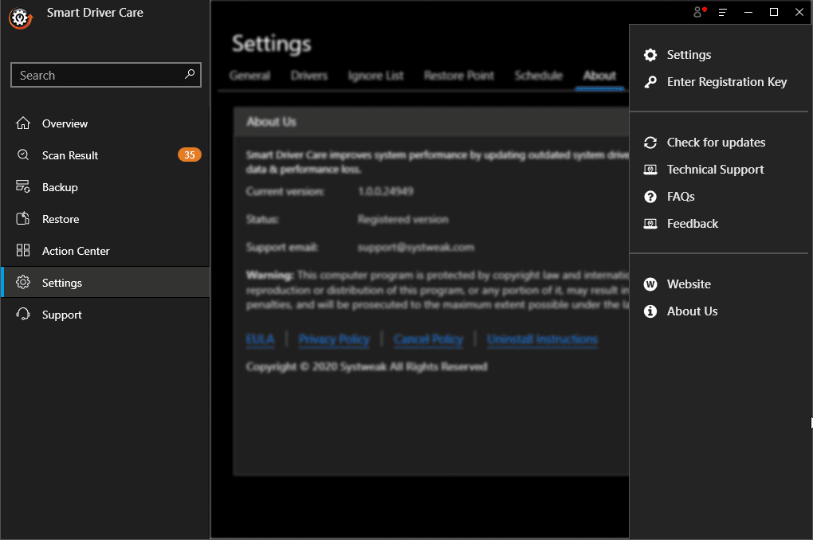
Task: Open the EULA link
Action: 261,339
